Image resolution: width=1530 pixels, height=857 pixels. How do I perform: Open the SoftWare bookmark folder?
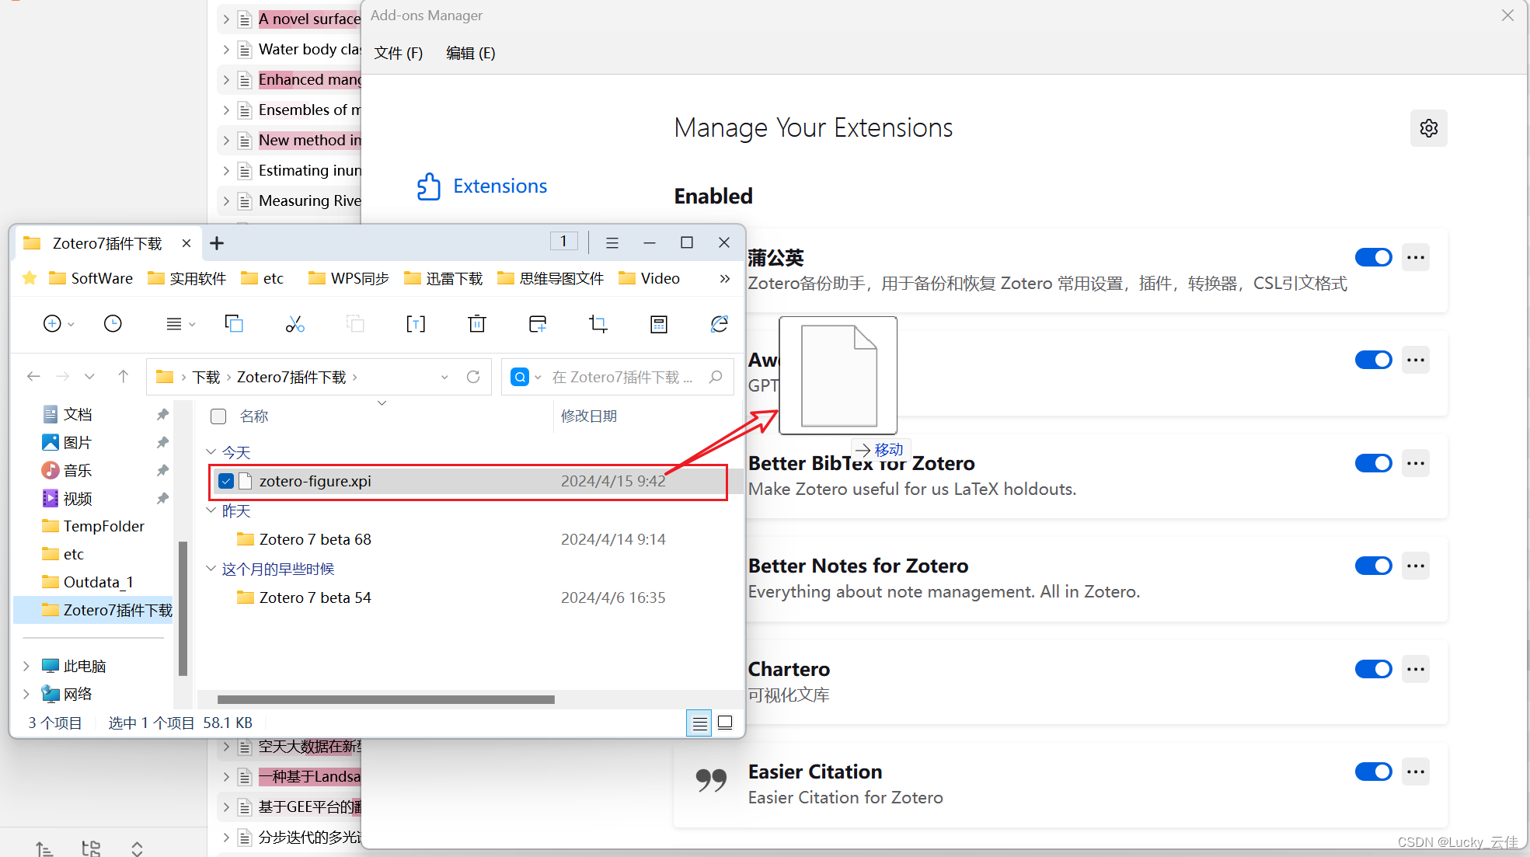pyautogui.click(x=91, y=279)
